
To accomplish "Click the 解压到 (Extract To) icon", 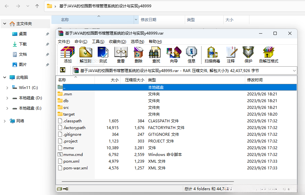I will tap(85, 55).
